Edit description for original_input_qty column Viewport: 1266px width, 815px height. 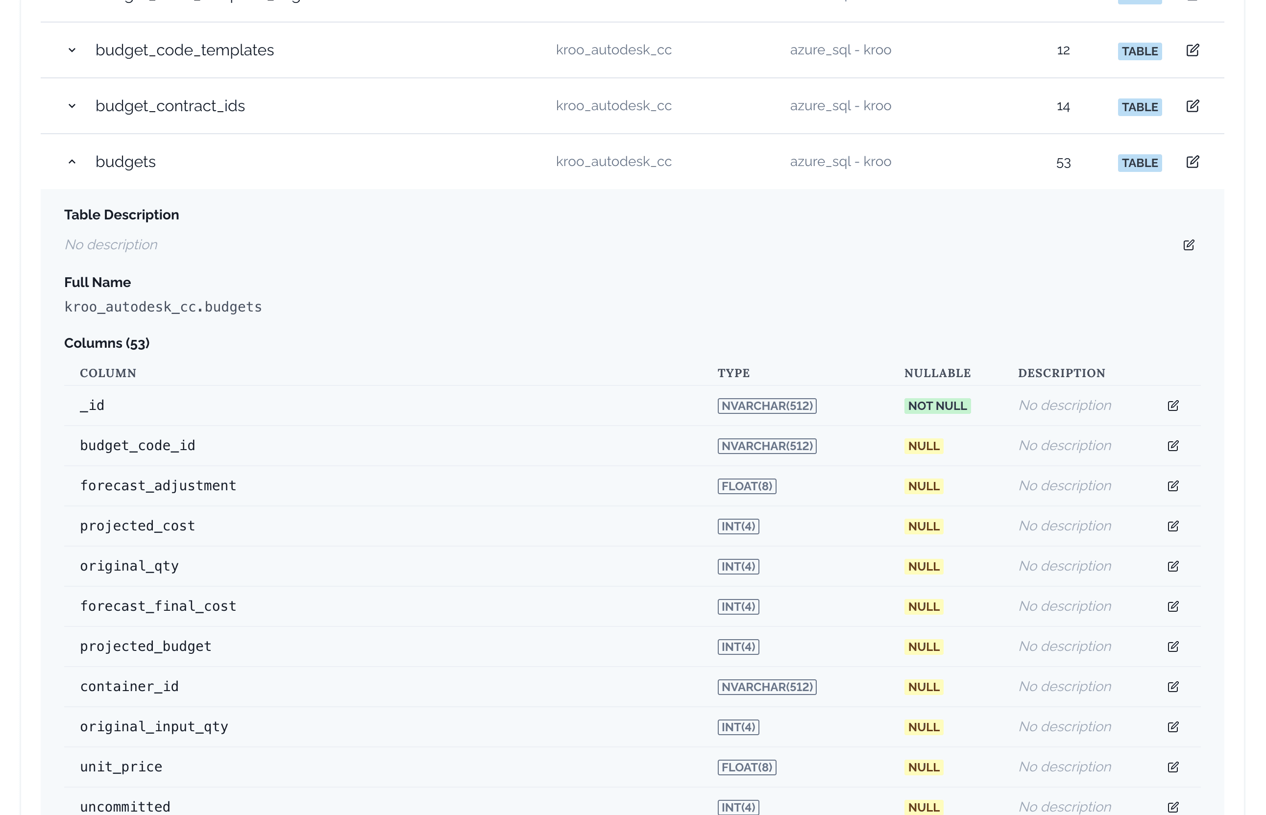[1173, 727]
